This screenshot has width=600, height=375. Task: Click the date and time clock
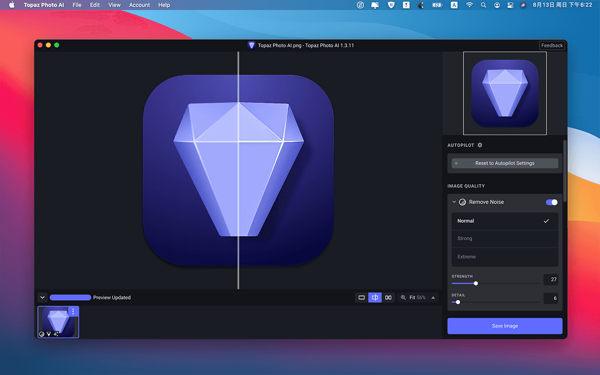[562, 5]
